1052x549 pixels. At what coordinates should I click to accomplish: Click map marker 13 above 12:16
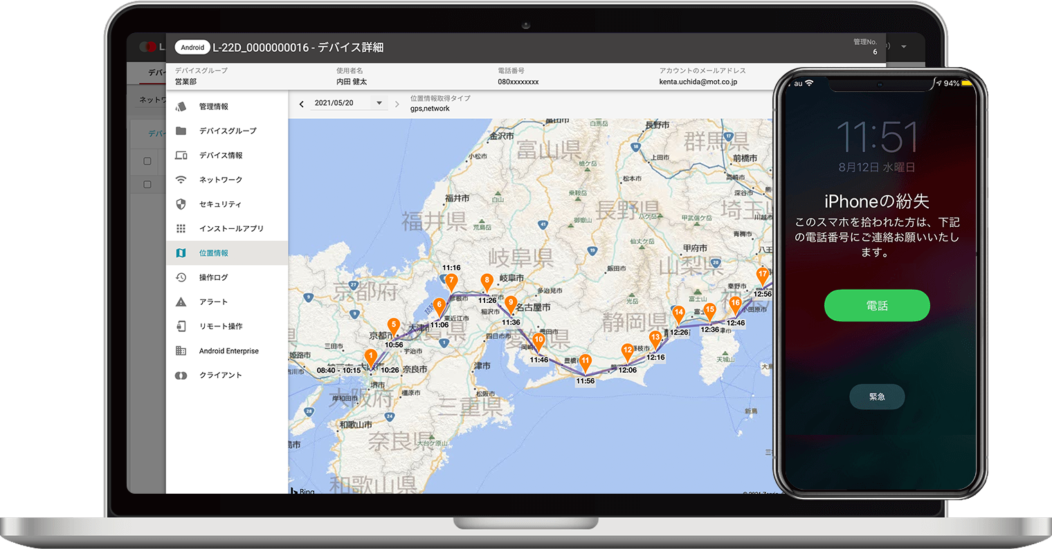point(655,339)
